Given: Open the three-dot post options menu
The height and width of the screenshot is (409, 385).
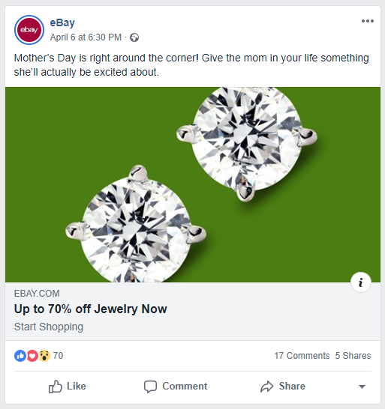Looking at the screenshot, I should [x=368, y=21].
